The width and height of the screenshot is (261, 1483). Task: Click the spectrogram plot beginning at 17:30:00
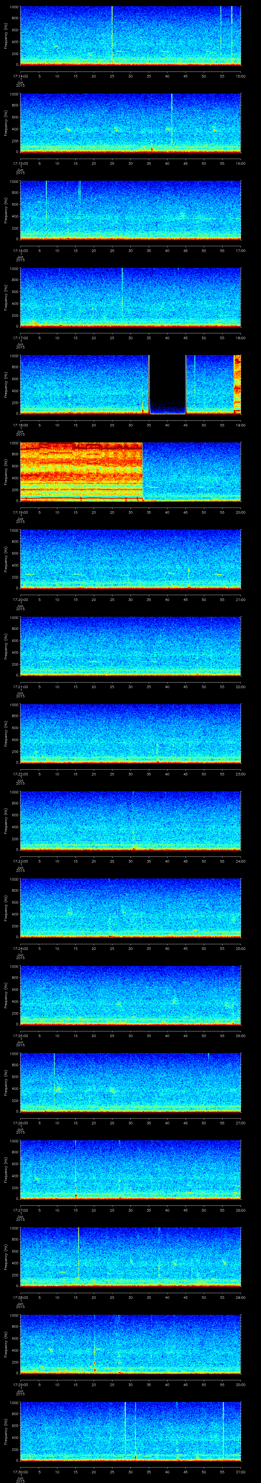[x=131, y=1431]
